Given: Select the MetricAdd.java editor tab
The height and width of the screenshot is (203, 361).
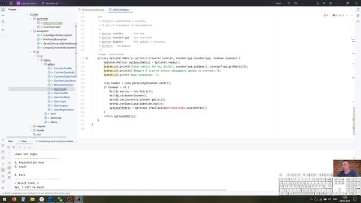Looking at the screenshot, I should pyautogui.click(x=120, y=10).
